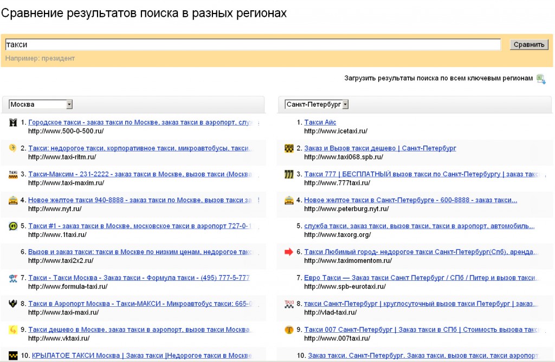Click the taxi-maxi.ru result favicon
Image resolution: width=555 pixels, height=362 pixels.
(13, 304)
